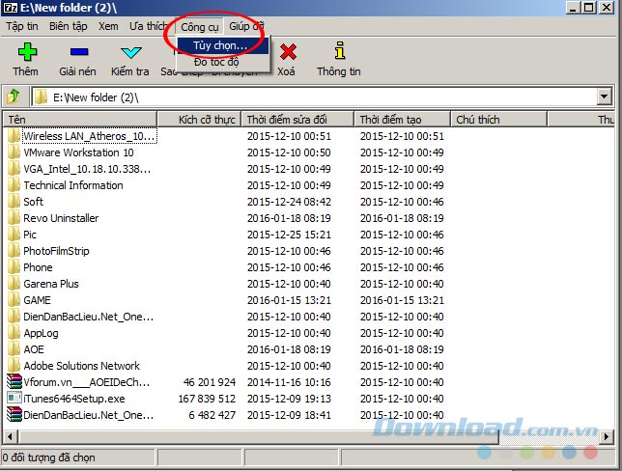
Task: Click the blue minus Giải nén icon
Action: [x=78, y=52]
